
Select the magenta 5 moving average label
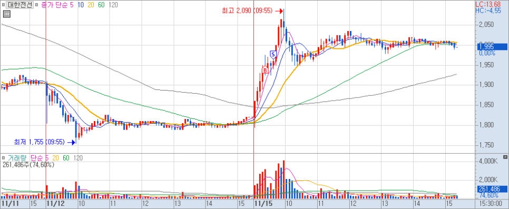[72, 5]
